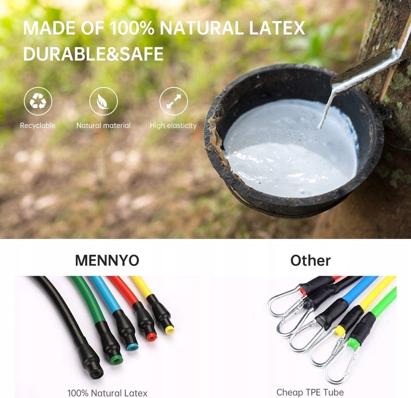
Task: Click the red MENNYO tube end cap
Action: [151, 336]
